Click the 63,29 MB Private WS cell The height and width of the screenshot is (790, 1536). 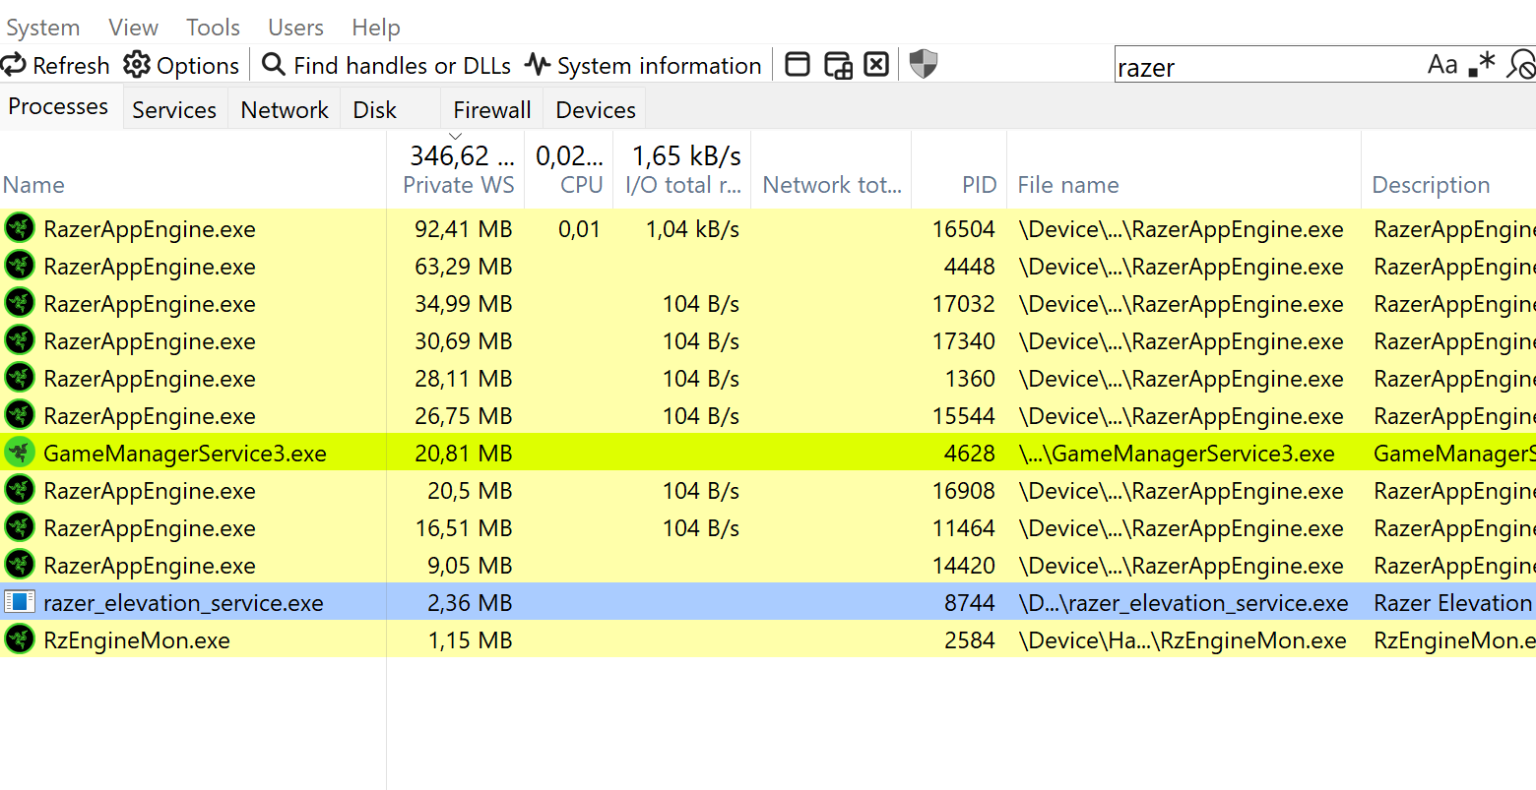463,267
